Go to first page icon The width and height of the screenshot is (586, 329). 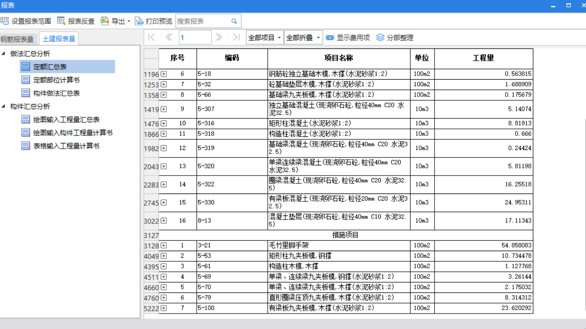pyautogui.click(x=151, y=37)
